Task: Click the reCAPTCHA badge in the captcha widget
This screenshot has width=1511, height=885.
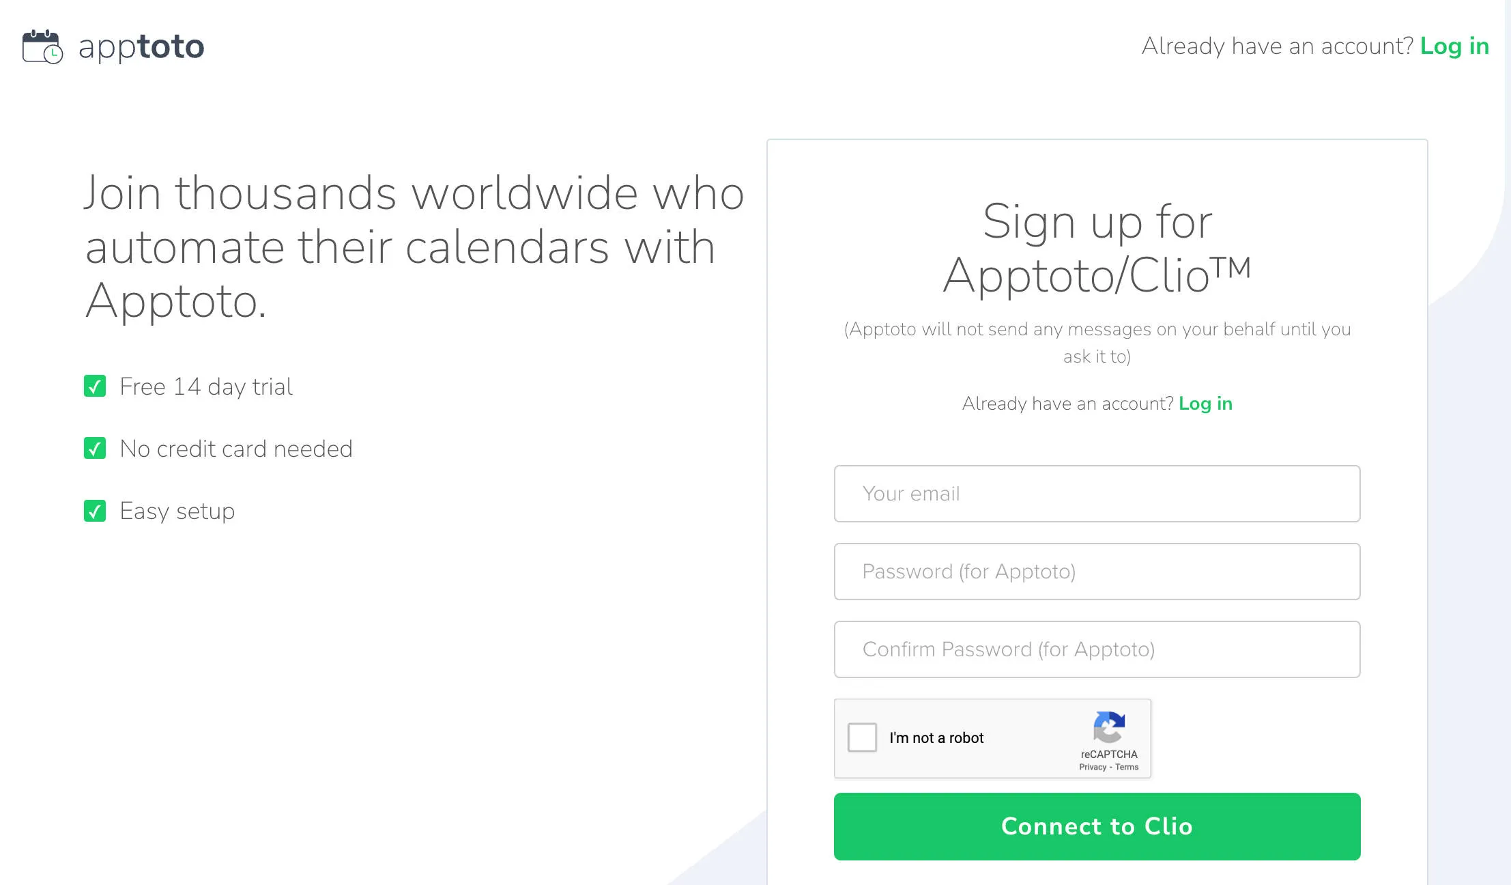Action: [1109, 739]
